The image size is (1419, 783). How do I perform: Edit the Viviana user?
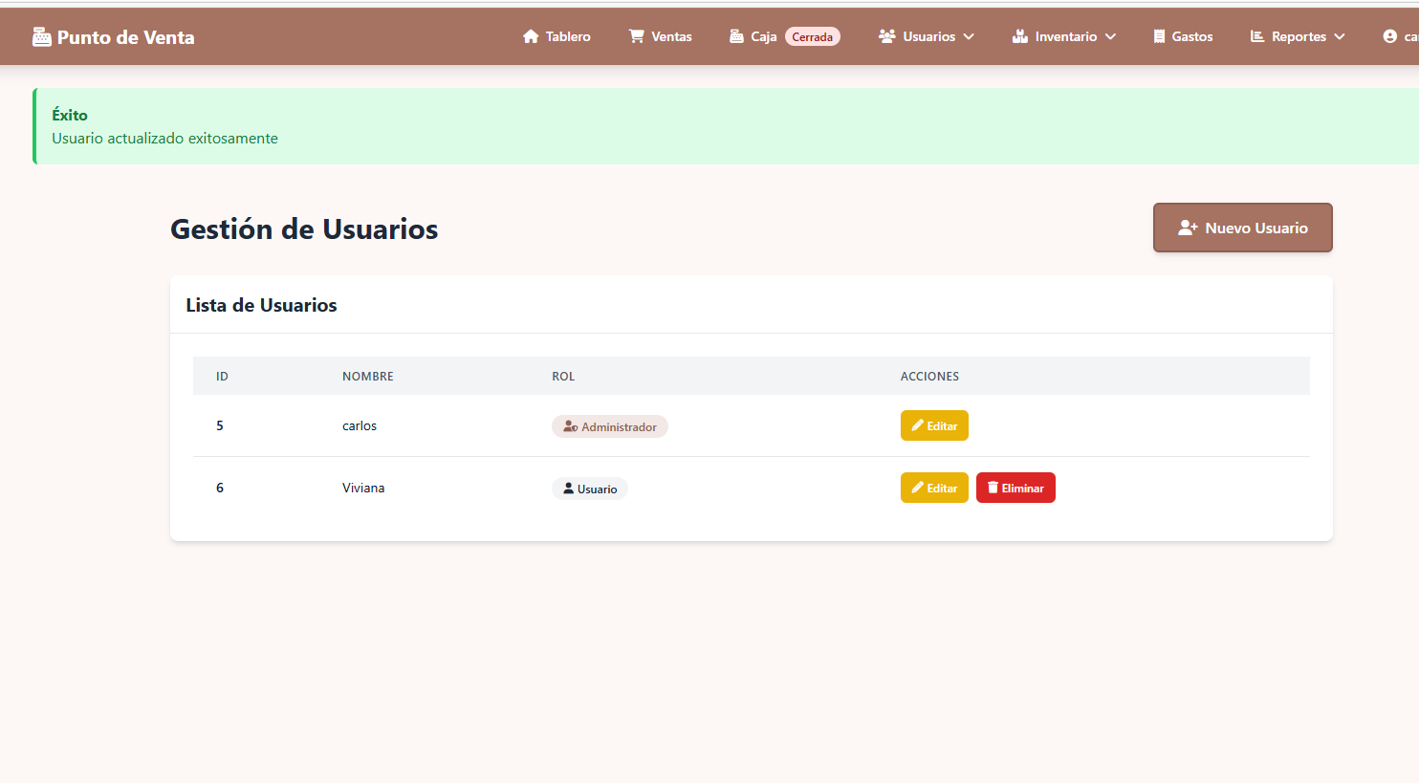coord(934,488)
